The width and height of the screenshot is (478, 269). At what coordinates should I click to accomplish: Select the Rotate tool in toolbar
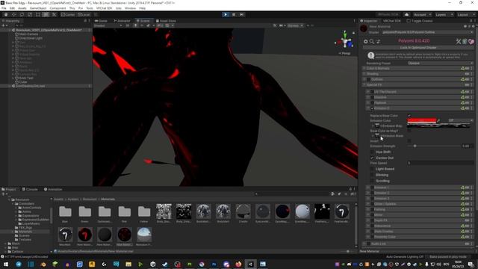[x=22, y=14]
